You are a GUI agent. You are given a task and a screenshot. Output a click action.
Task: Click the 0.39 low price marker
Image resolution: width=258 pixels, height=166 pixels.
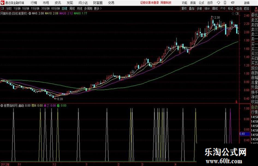(x=60, y=99)
